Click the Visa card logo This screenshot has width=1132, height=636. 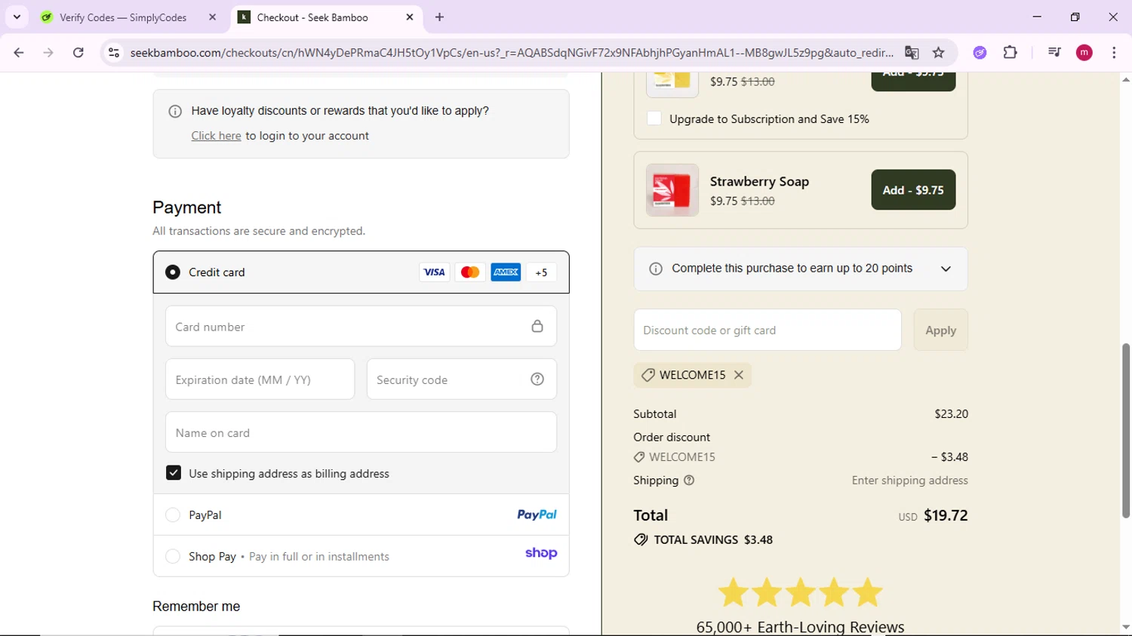[x=434, y=272]
